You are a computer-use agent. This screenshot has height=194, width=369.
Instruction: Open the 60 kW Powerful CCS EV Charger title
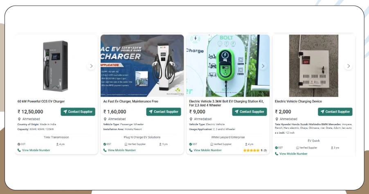[x=41, y=101]
